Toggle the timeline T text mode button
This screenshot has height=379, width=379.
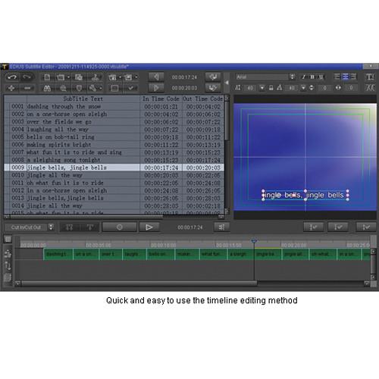point(90,227)
